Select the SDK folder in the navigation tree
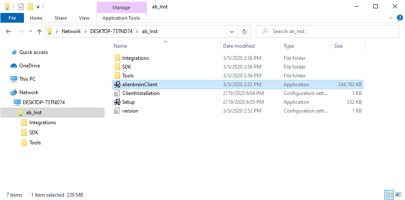 (x=34, y=133)
